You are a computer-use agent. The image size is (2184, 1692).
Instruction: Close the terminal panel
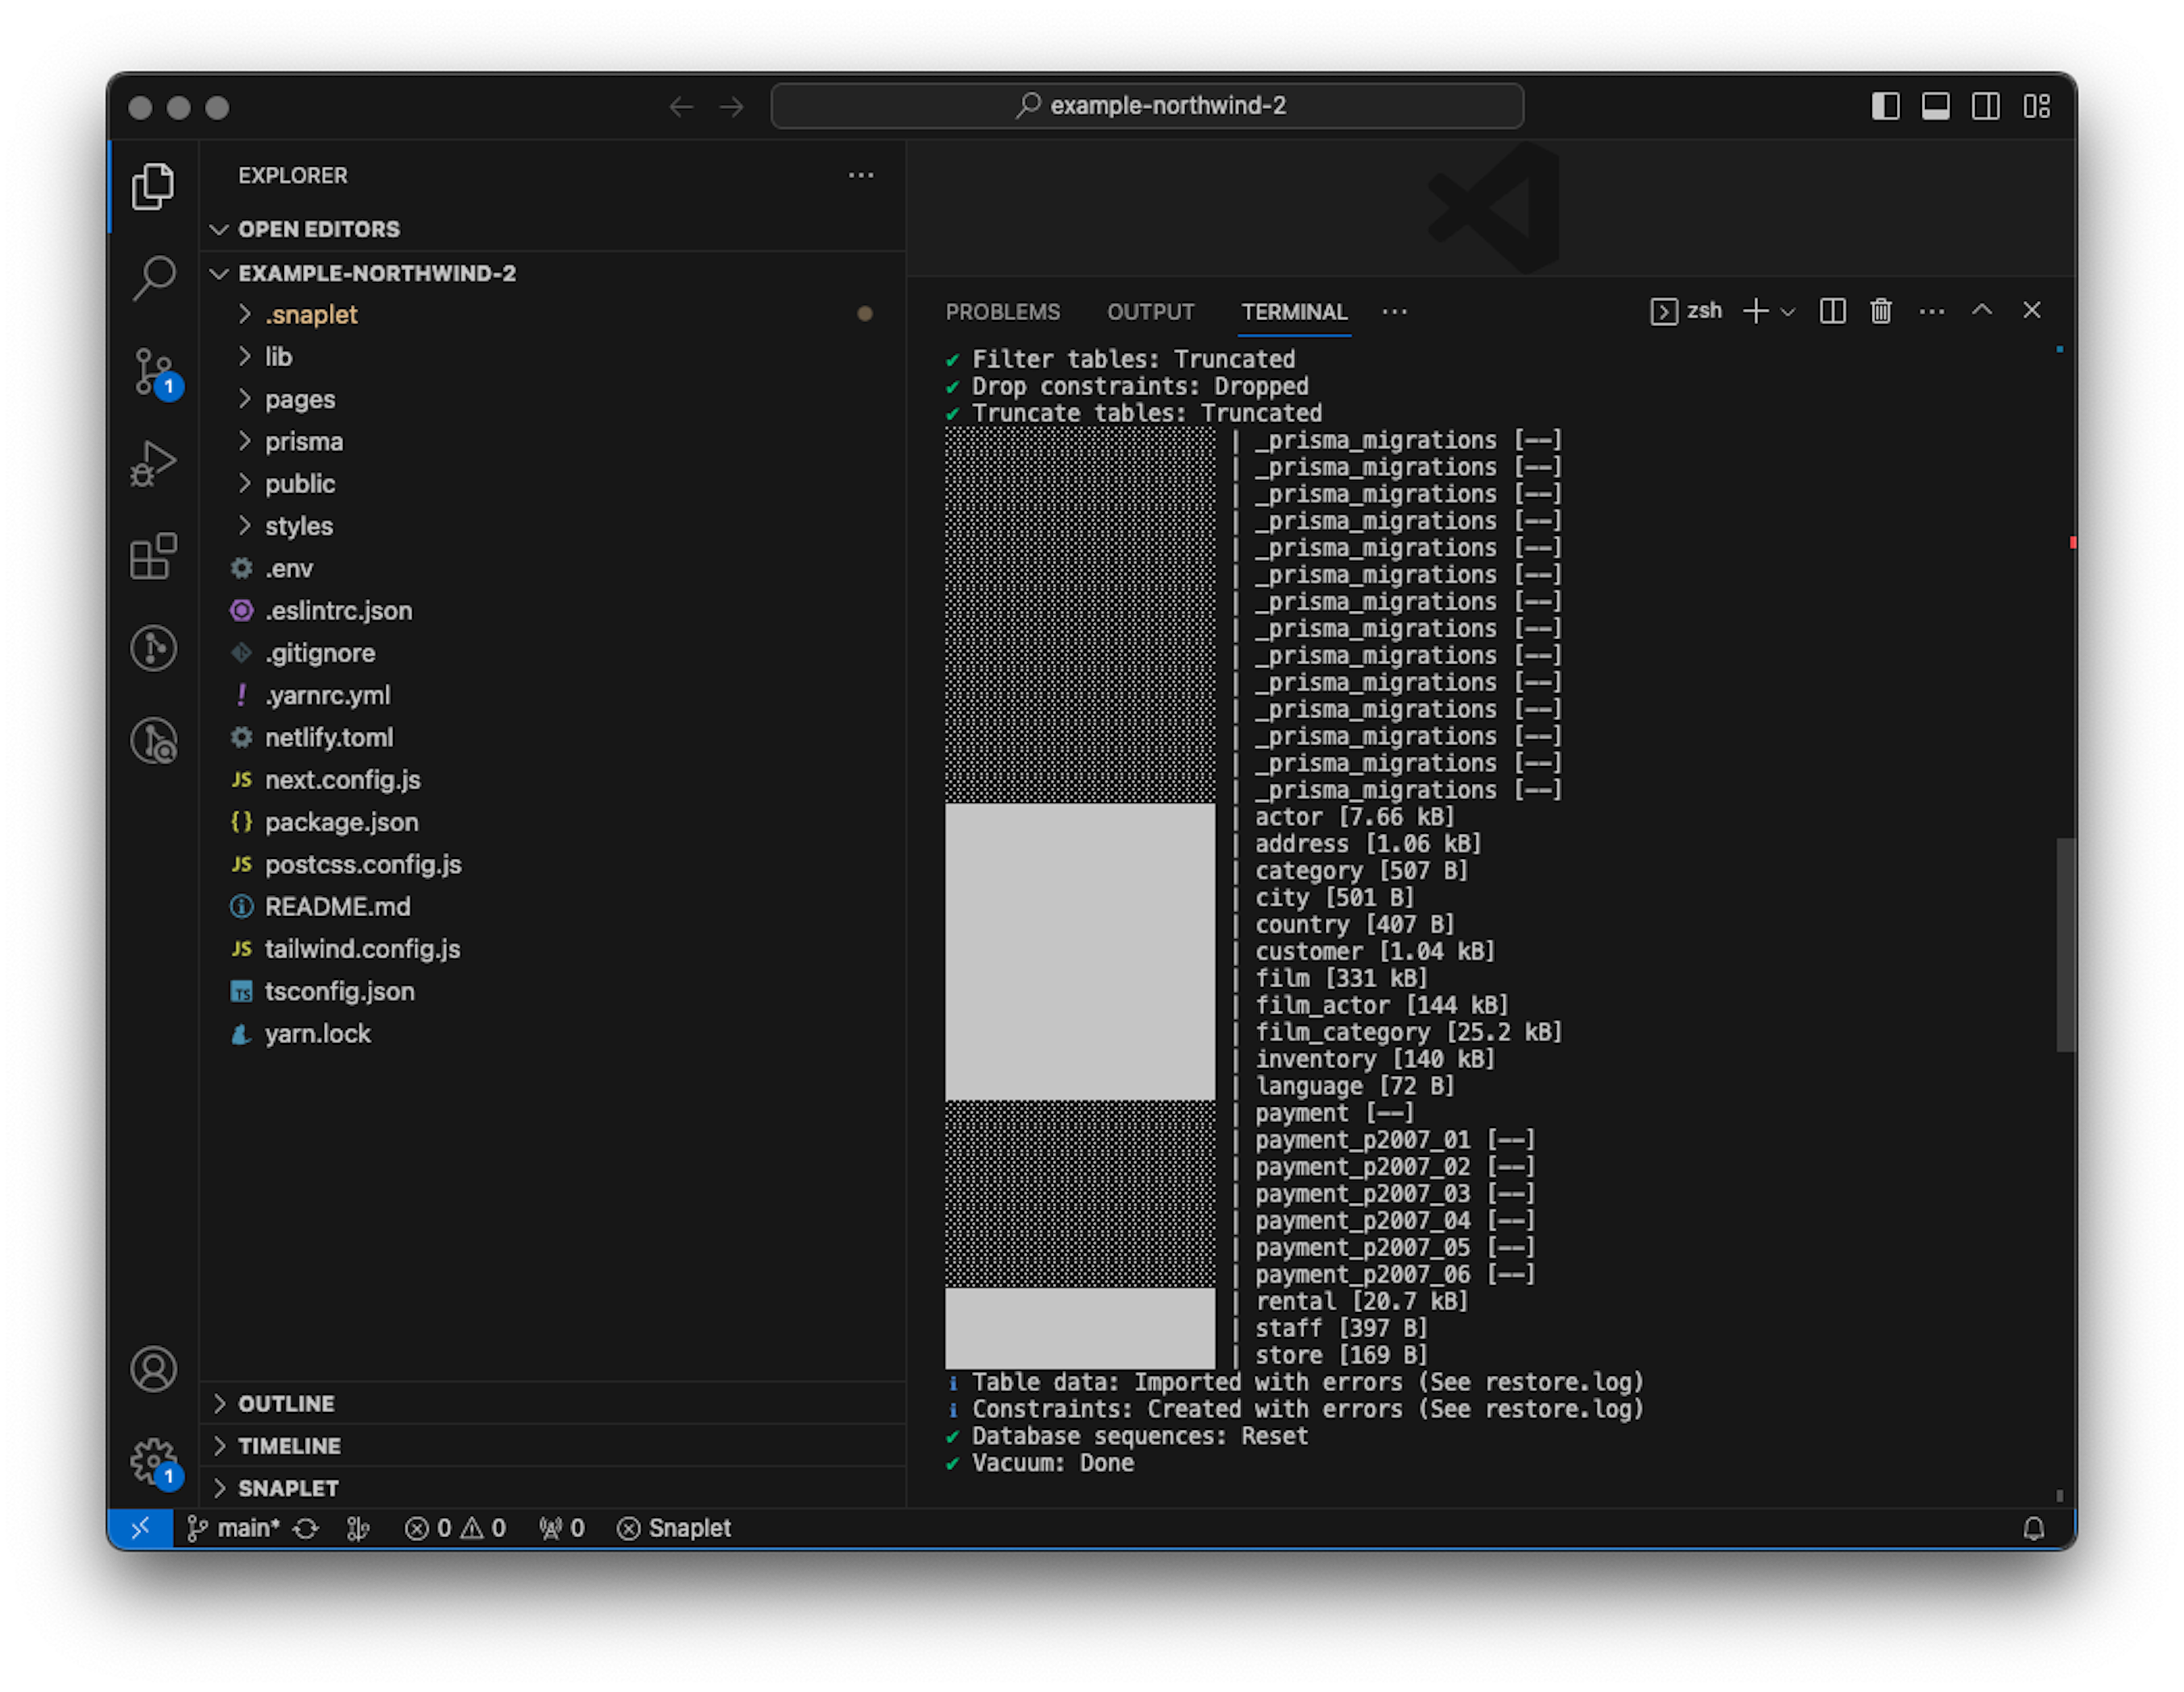(x=2031, y=310)
